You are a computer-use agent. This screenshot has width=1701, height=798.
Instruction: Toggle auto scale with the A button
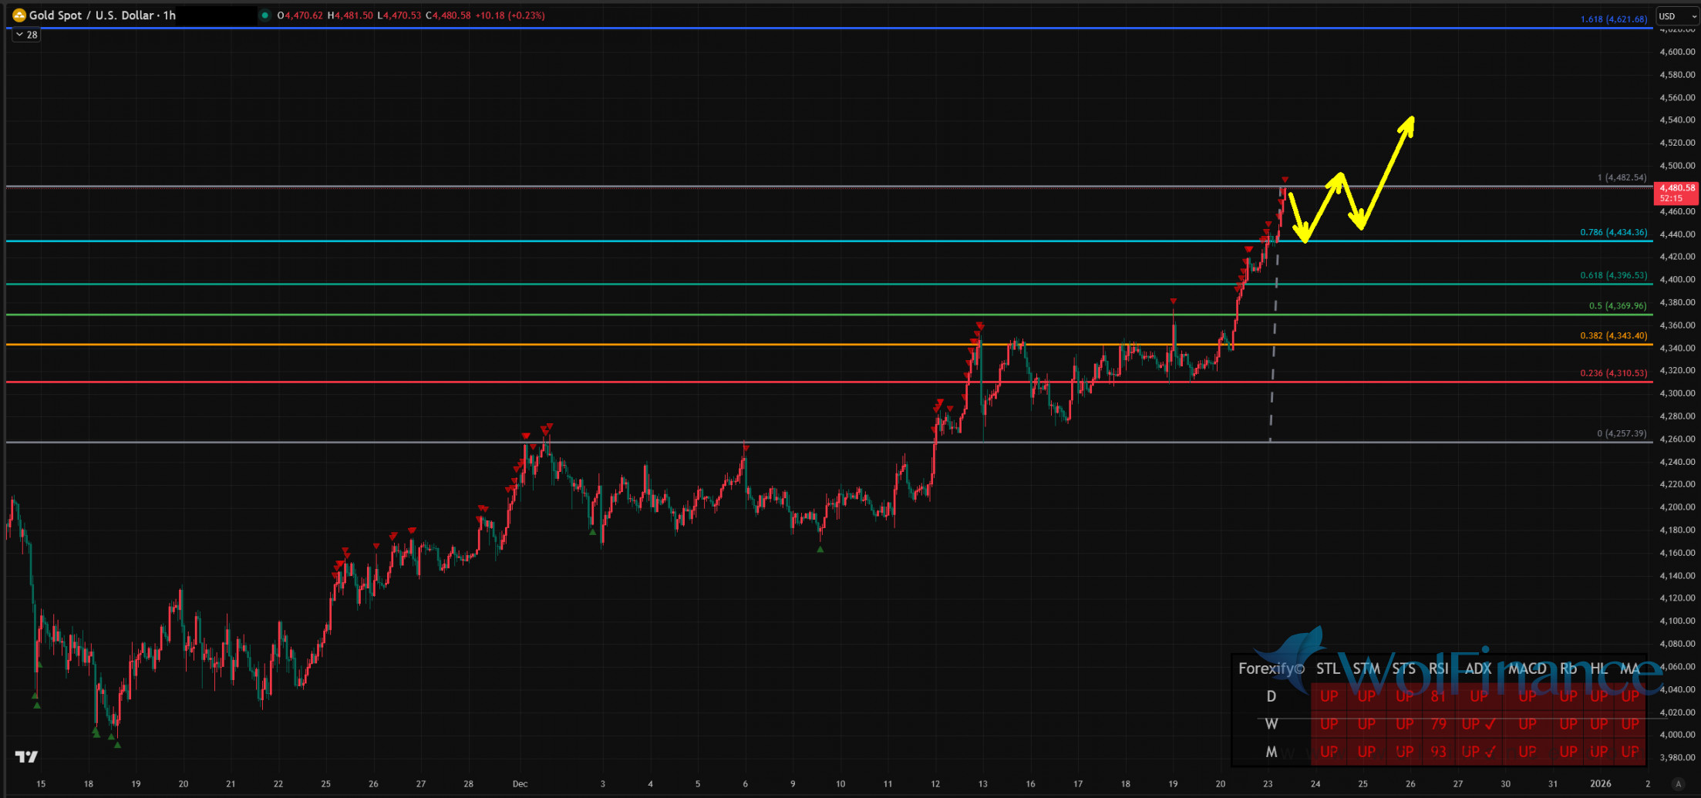[x=1678, y=783]
